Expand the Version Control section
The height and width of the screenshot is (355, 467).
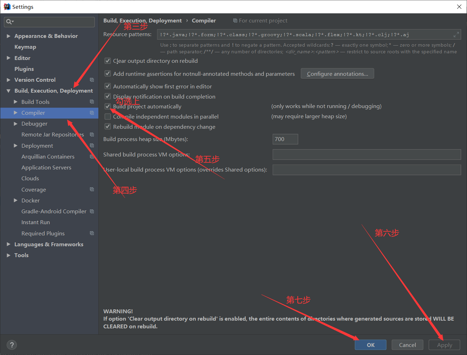[8, 80]
